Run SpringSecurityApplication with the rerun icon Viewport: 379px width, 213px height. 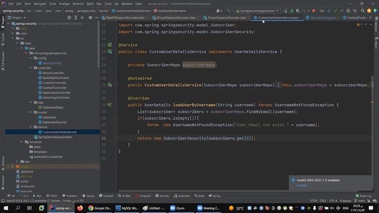click(285, 11)
